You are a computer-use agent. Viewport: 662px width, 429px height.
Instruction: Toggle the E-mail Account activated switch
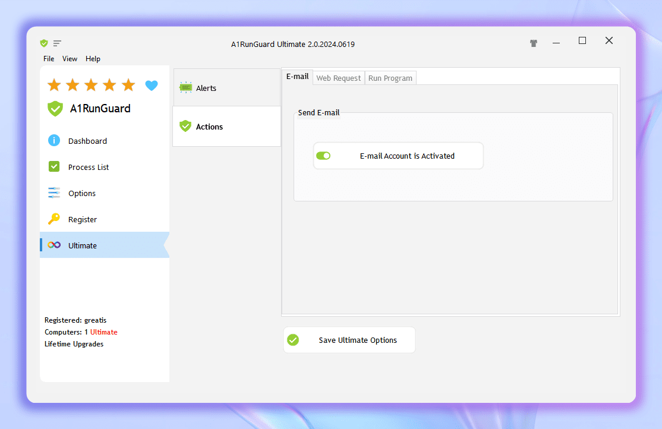[x=323, y=156]
